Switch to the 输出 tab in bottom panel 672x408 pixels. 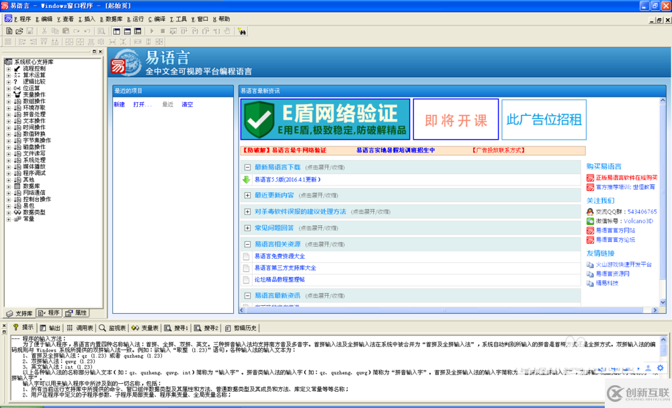click(50, 328)
